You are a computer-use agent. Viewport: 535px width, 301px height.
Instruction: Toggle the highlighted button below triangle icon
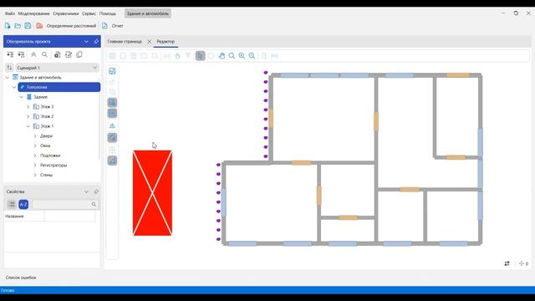(112, 137)
